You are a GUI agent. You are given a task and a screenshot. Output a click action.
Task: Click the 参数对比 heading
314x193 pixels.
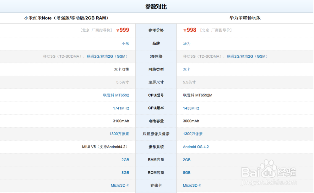pos(156,7)
